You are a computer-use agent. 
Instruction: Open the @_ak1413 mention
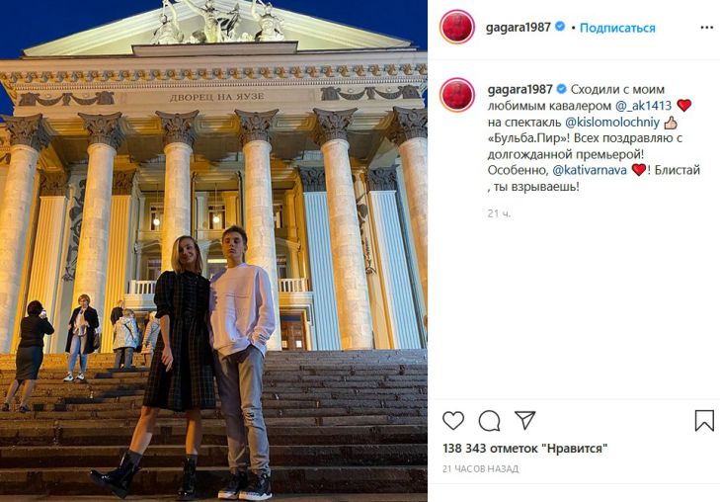point(643,106)
